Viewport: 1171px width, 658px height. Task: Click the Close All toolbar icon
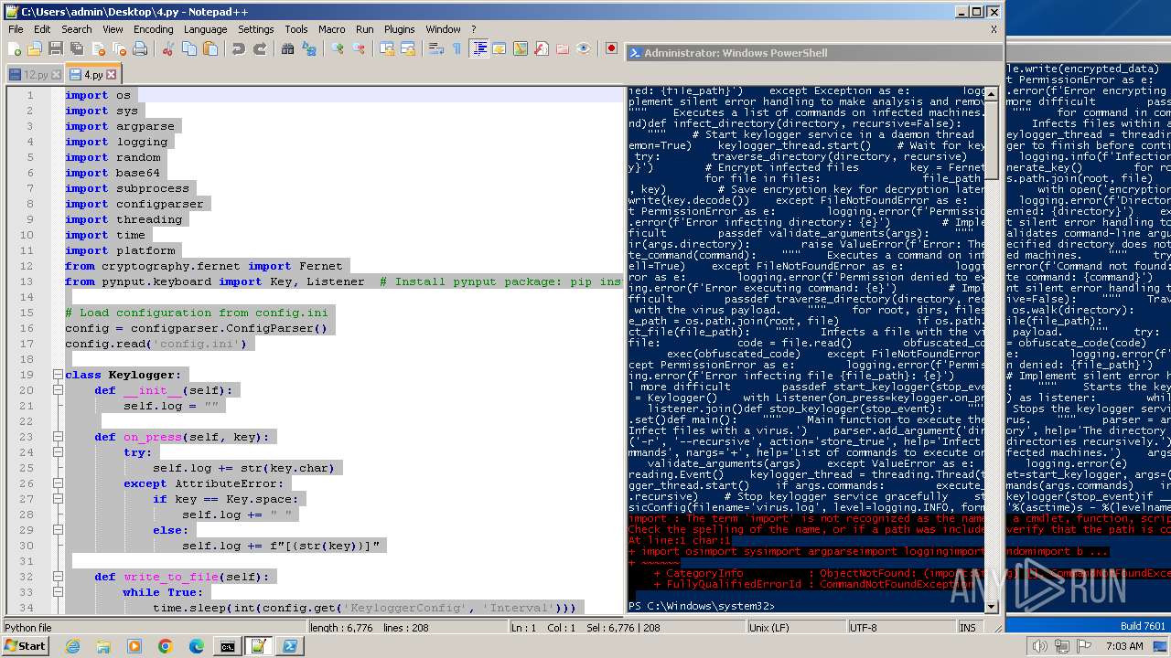point(118,48)
